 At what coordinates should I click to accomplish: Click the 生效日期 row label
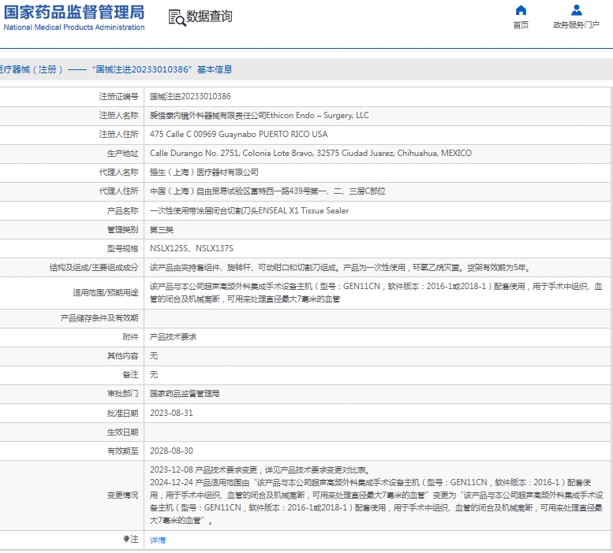pyautogui.click(x=123, y=432)
